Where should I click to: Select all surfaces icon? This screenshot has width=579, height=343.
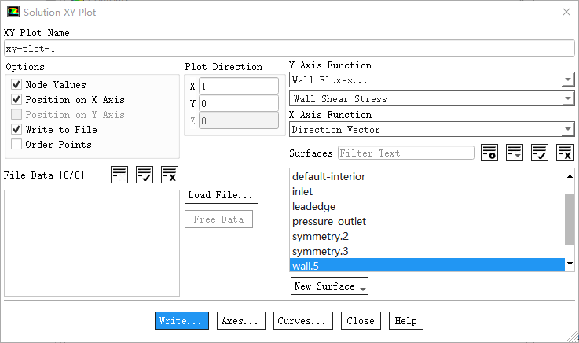(540, 153)
